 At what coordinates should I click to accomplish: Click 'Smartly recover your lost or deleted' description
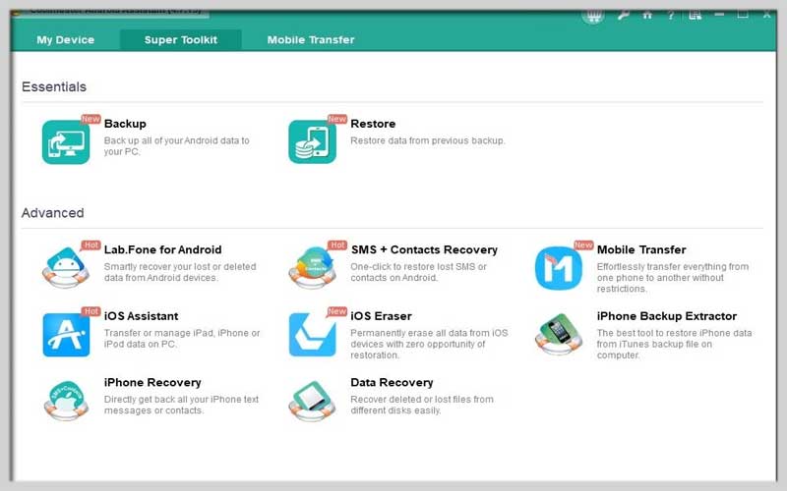(180, 272)
